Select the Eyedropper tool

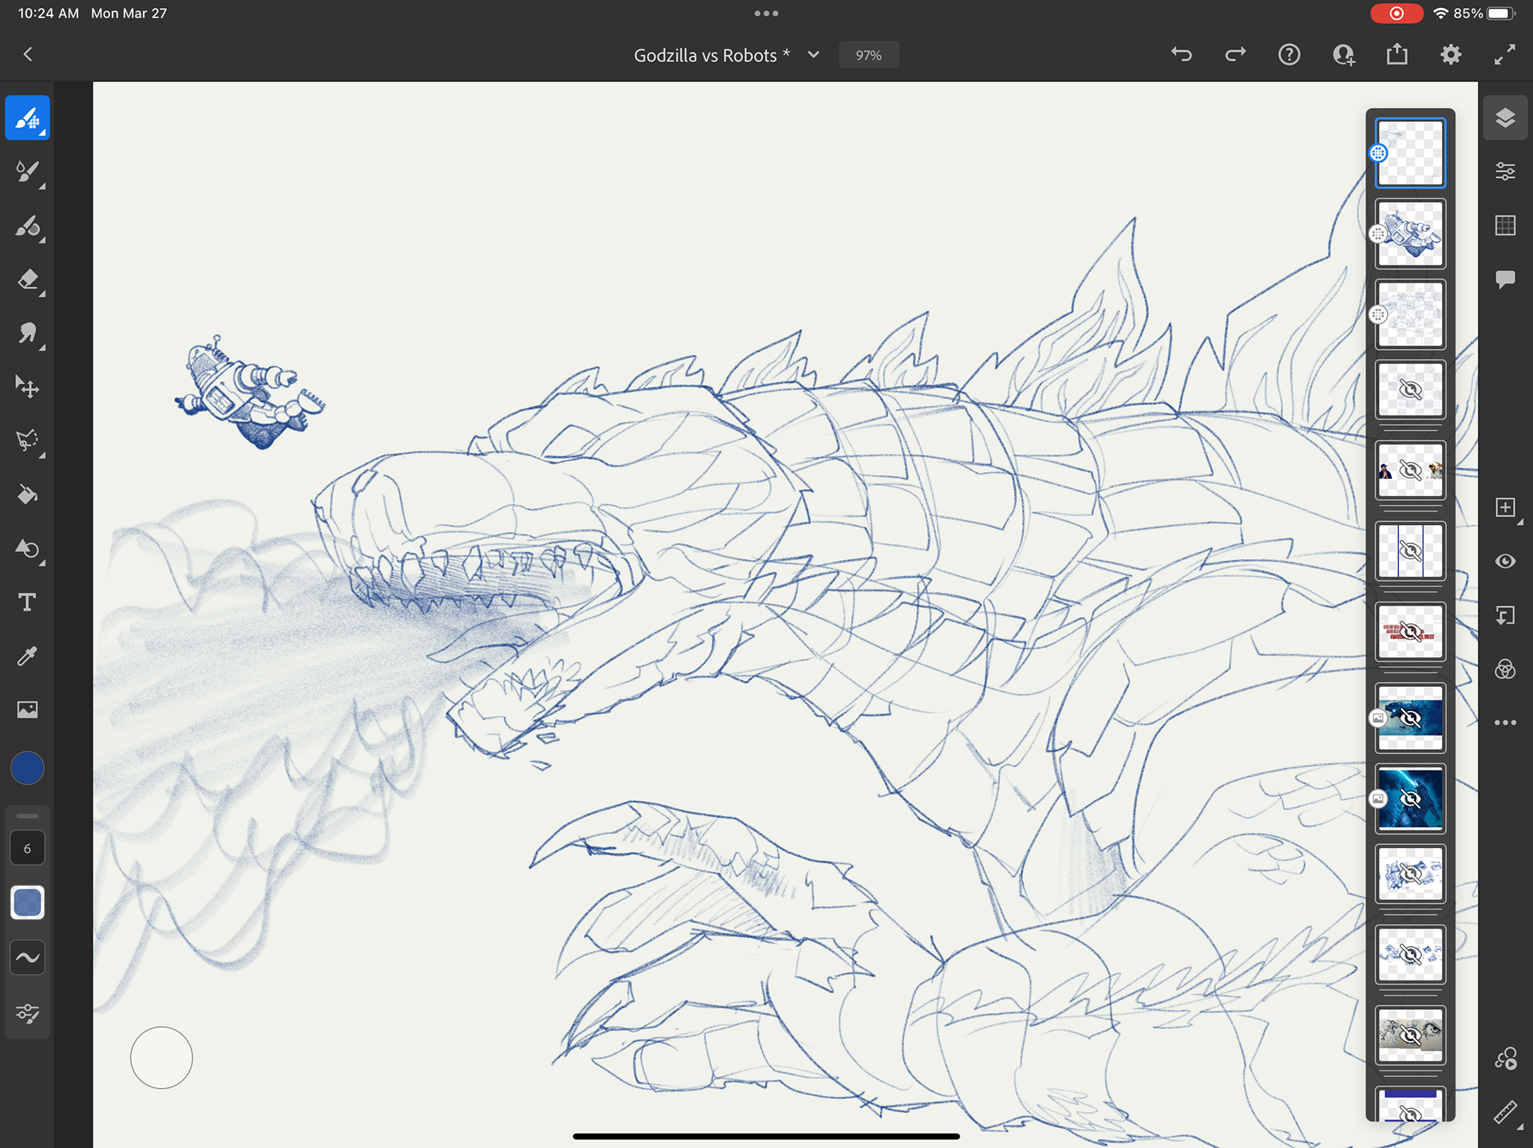point(27,656)
